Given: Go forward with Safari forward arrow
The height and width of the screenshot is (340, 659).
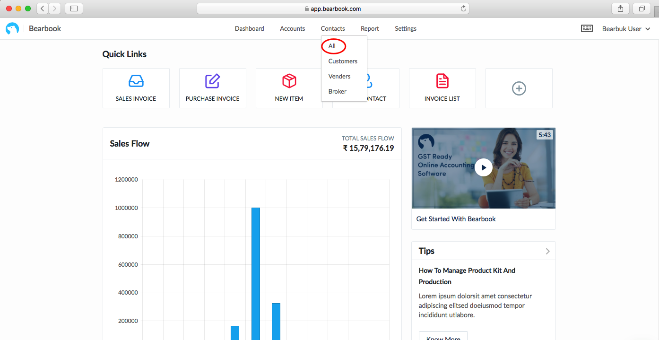Looking at the screenshot, I should [55, 9].
